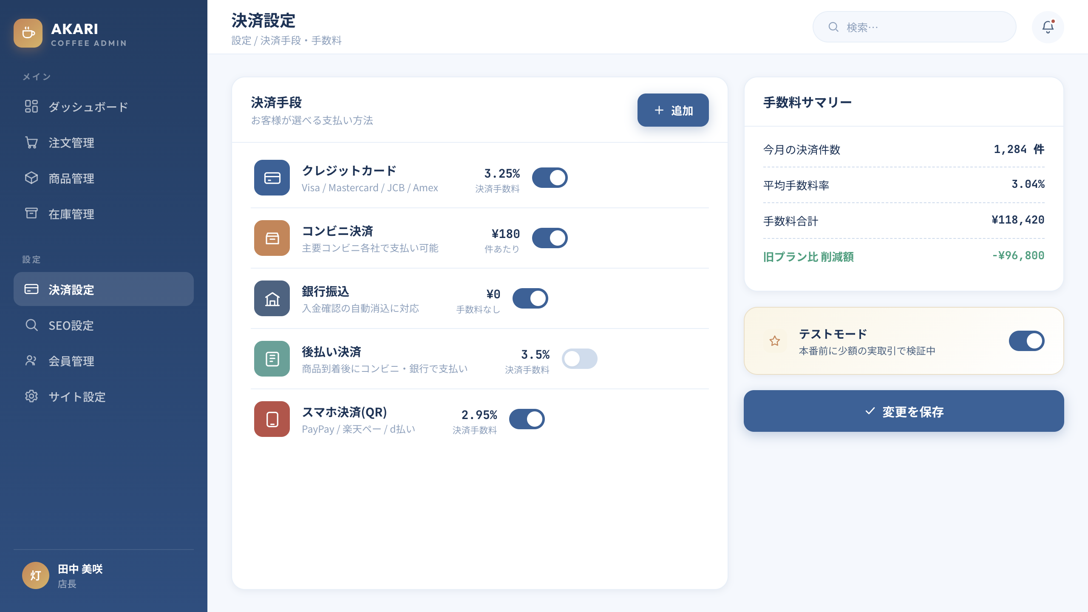Open ダッシュボード from the sidebar

coord(104,106)
